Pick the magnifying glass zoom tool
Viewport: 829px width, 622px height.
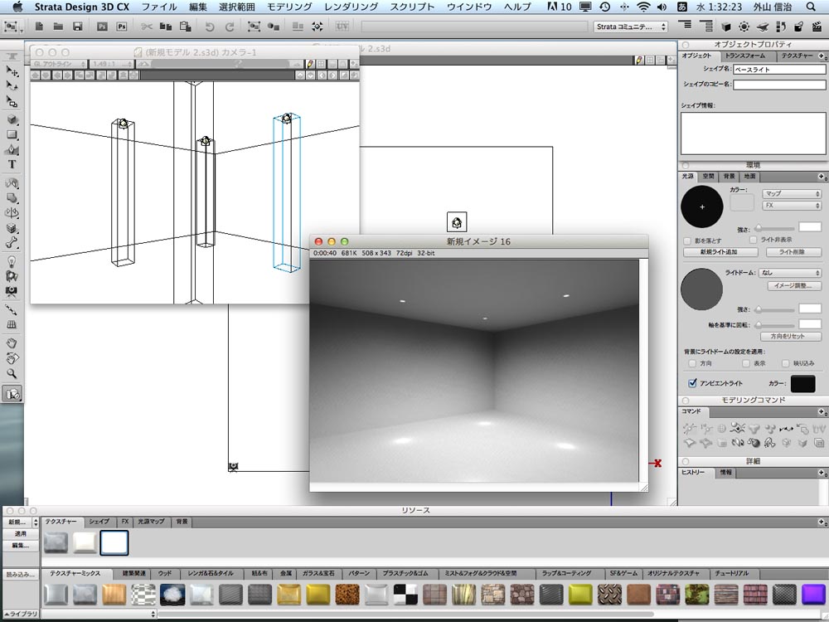click(x=12, y=373)
